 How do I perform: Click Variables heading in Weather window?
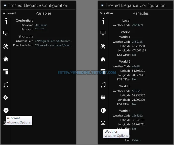tap(140, 13)
